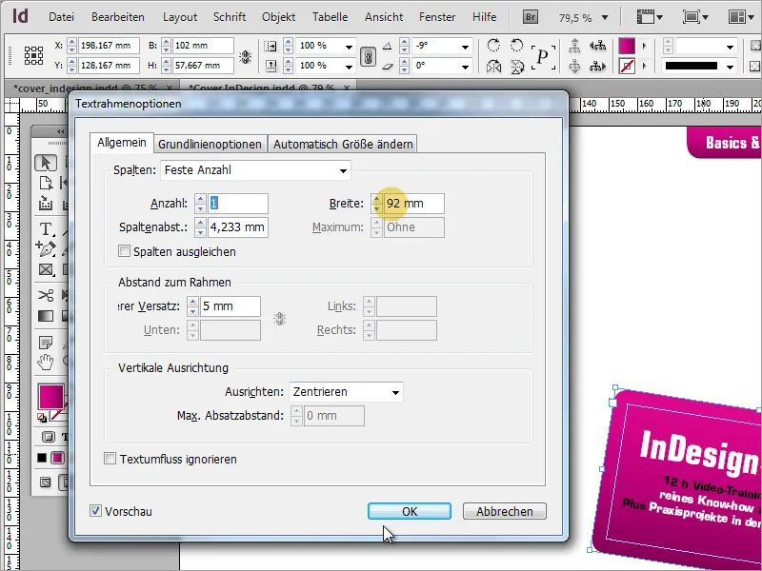Click the fill color swatch in control panel
The width and height of the screenshot is (762, 571).
coord(627,46)
